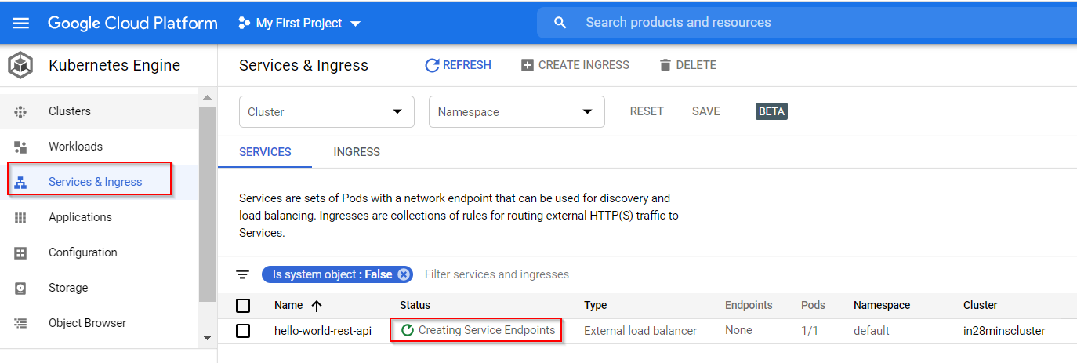Click the Workloads sidebar icon
Image resolution: width=1077 pixels, height=363 pixels.
(x=21, y=147)
